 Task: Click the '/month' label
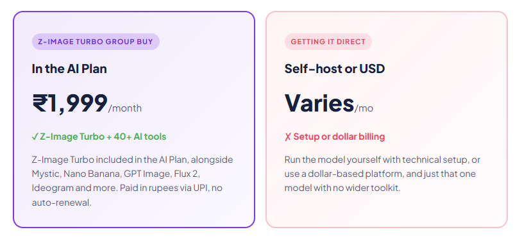(x=125, y=108)
